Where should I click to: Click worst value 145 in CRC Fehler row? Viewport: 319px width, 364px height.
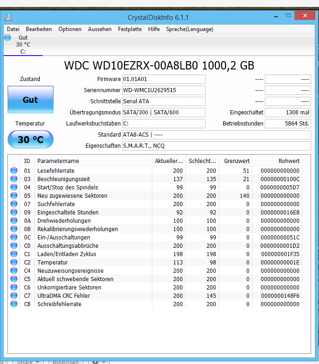(x=211, y=296)
